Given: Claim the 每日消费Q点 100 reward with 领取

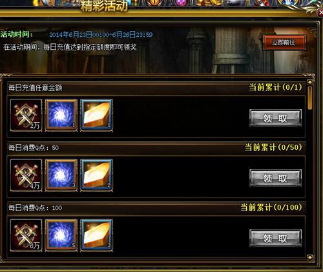Looking at the screenshot, I should 275,238.
